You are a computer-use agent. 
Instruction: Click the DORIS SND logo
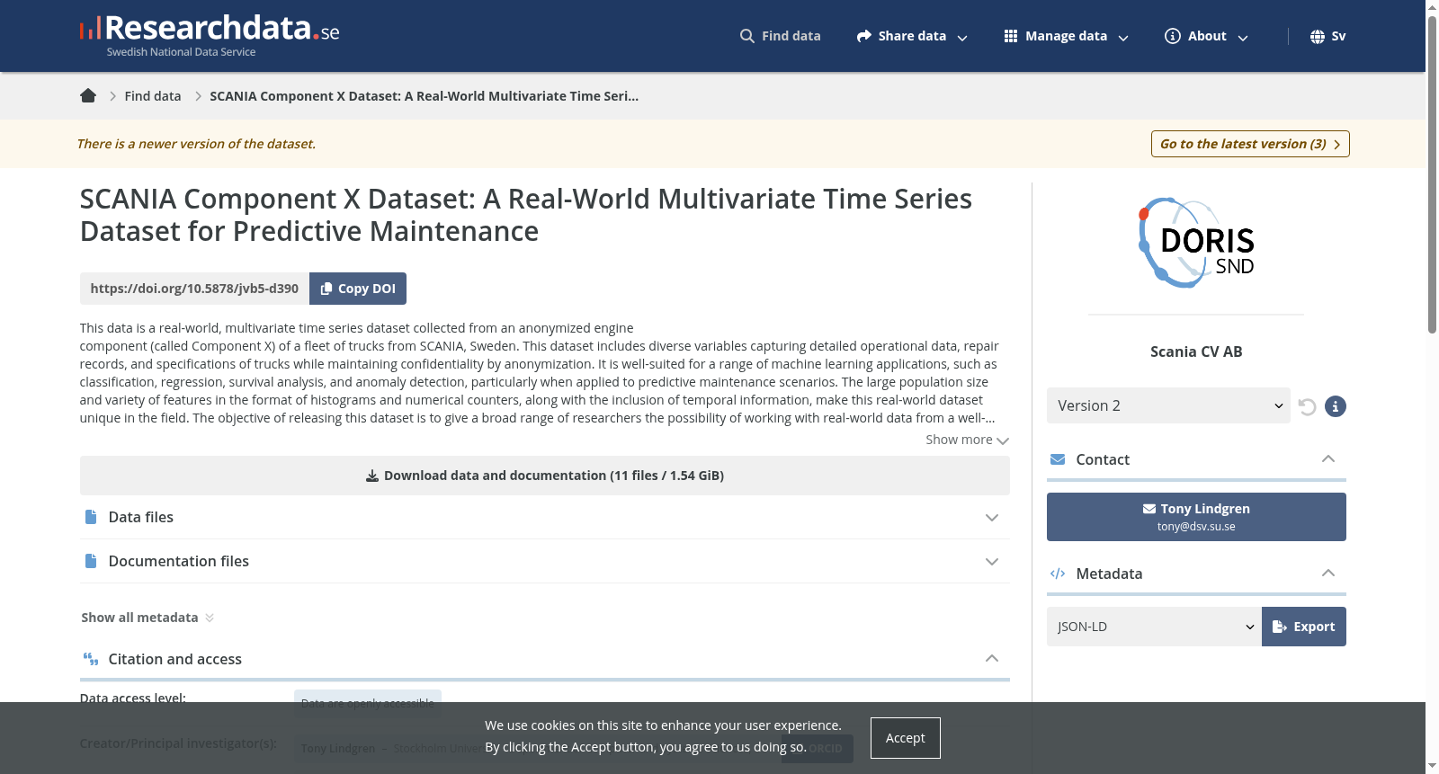click(1196, 243)
